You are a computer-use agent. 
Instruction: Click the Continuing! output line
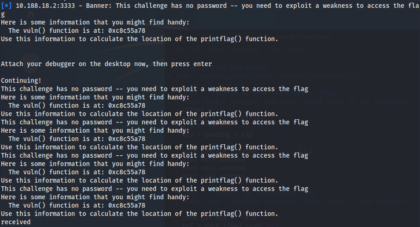(21, 80)
